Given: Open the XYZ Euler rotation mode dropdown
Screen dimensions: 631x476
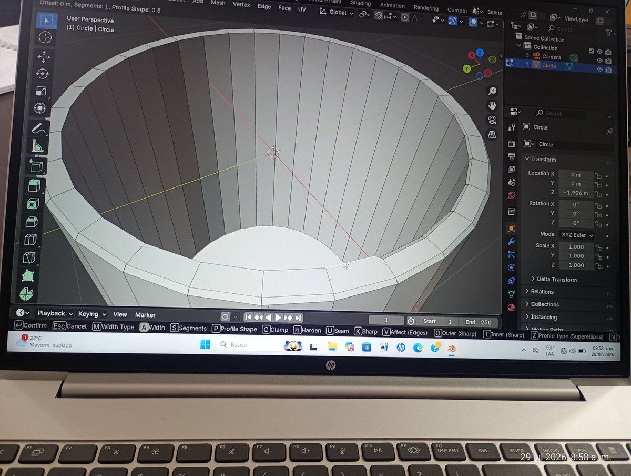Looking at the screenshot, I should (x=576, y=235).
